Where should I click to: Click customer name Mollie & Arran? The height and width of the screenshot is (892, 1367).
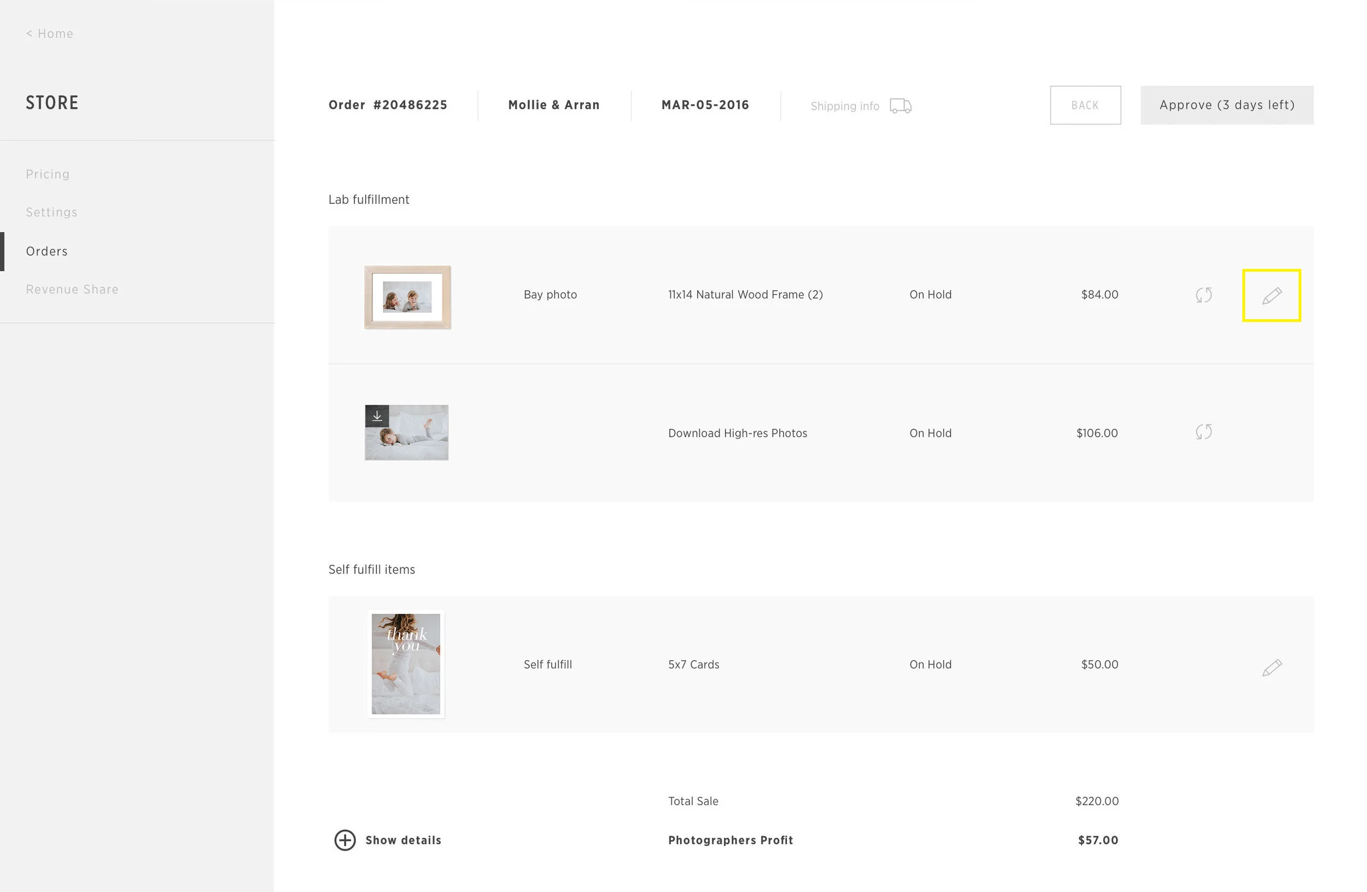(554, 104)
